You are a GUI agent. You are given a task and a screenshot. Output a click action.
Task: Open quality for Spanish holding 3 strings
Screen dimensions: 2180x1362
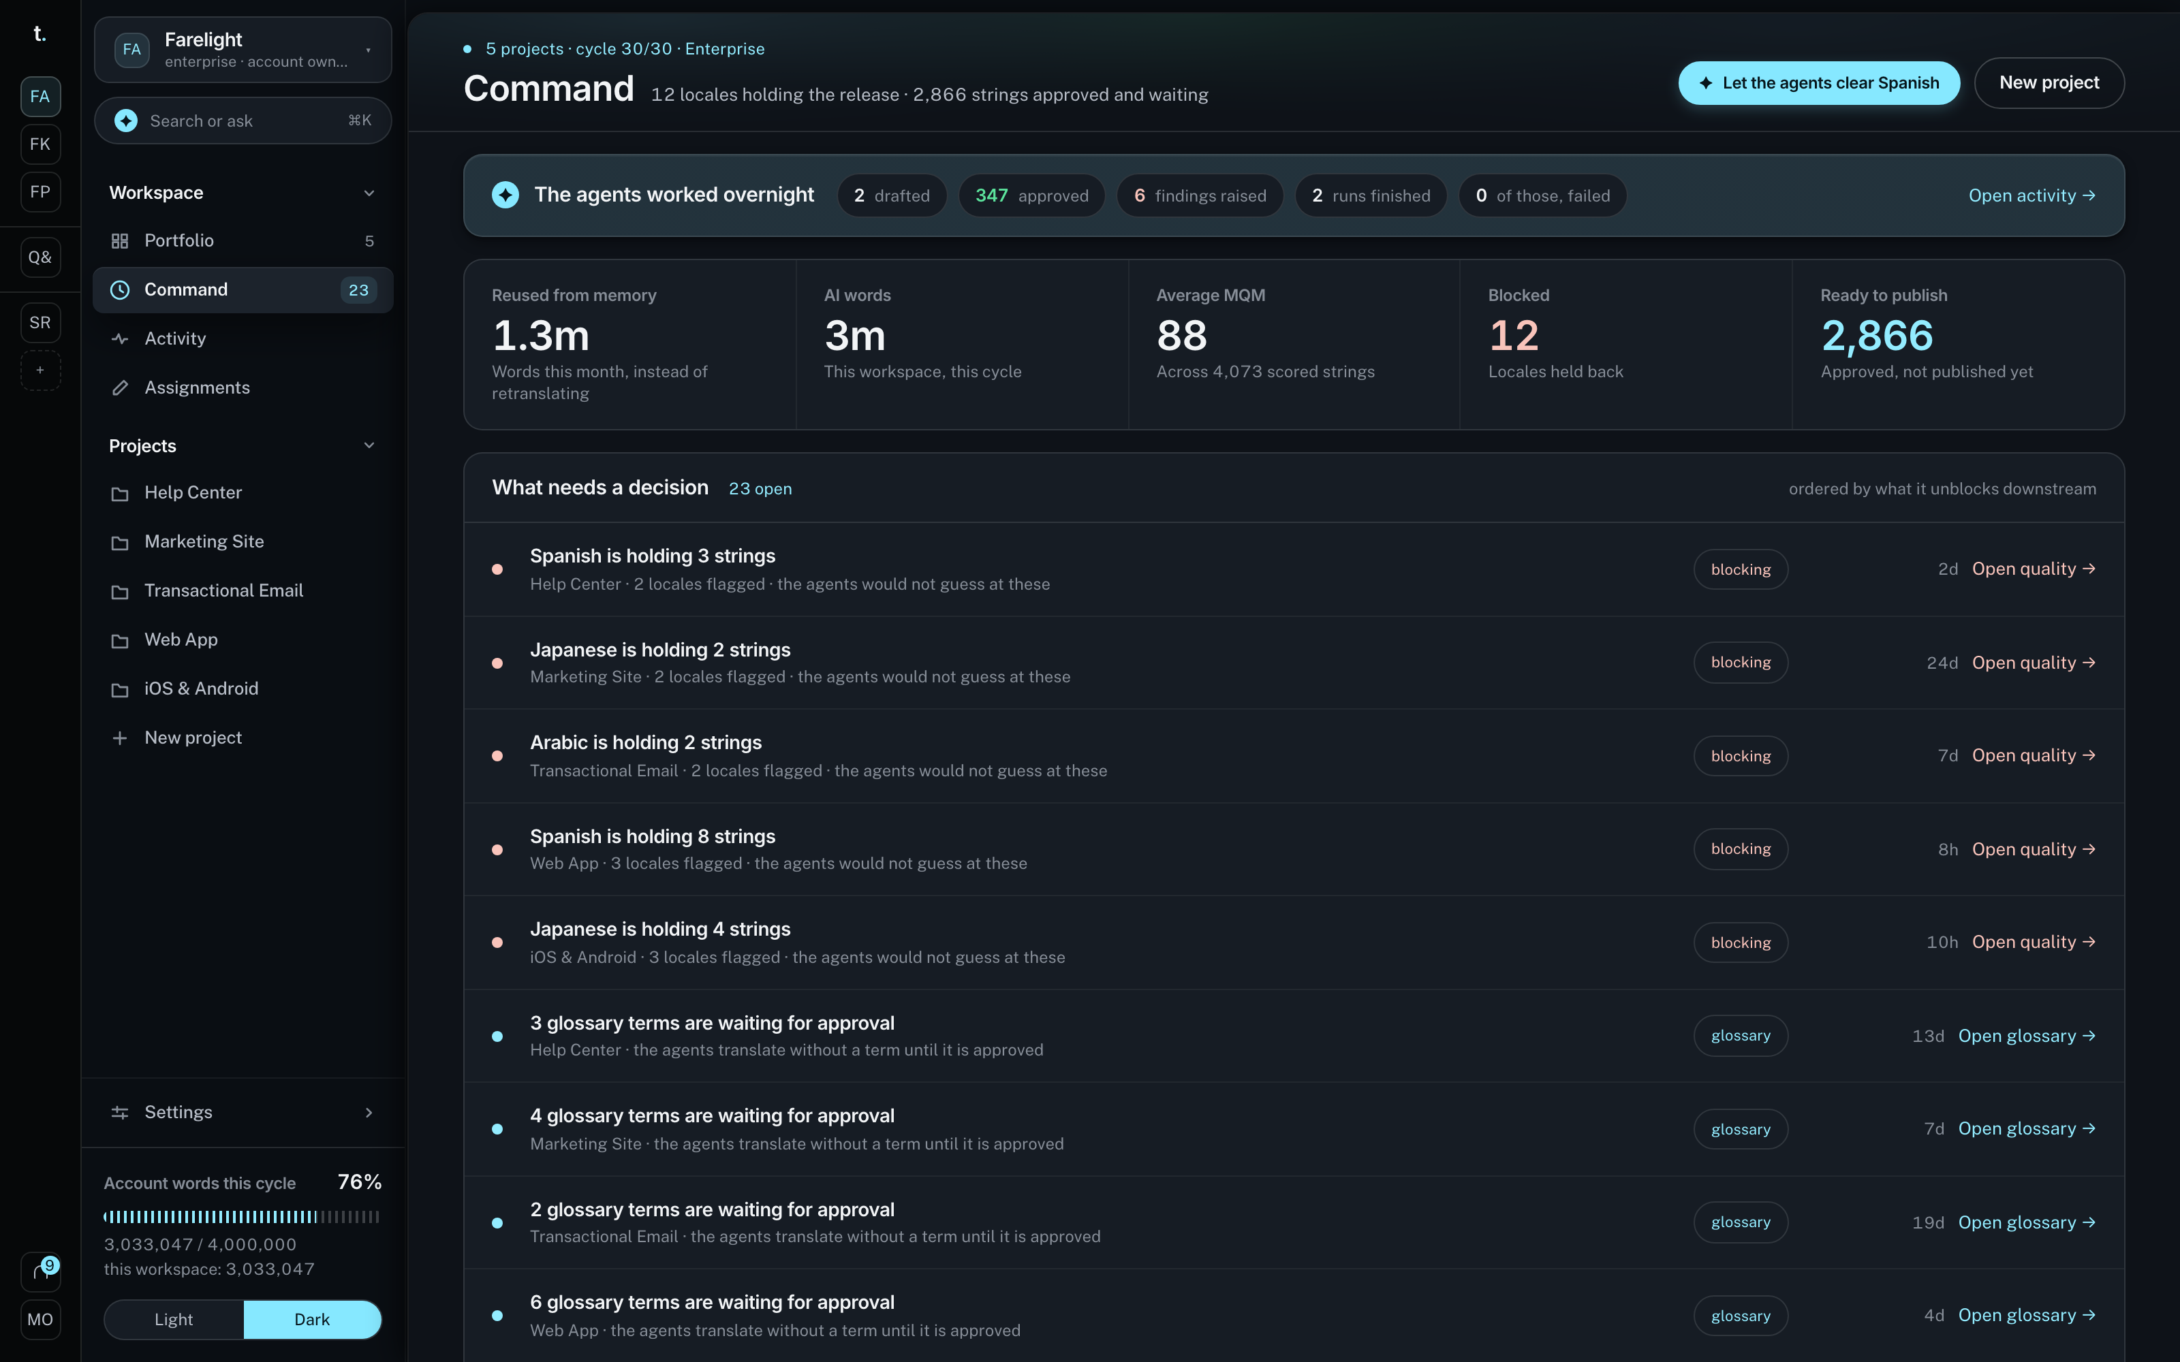click(2033, 569)
